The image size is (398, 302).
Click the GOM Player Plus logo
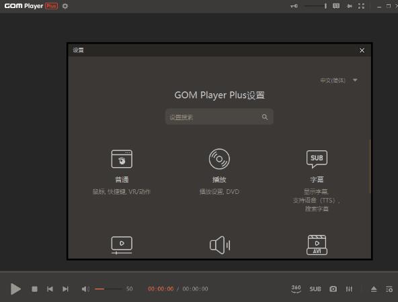coord(31,6)
